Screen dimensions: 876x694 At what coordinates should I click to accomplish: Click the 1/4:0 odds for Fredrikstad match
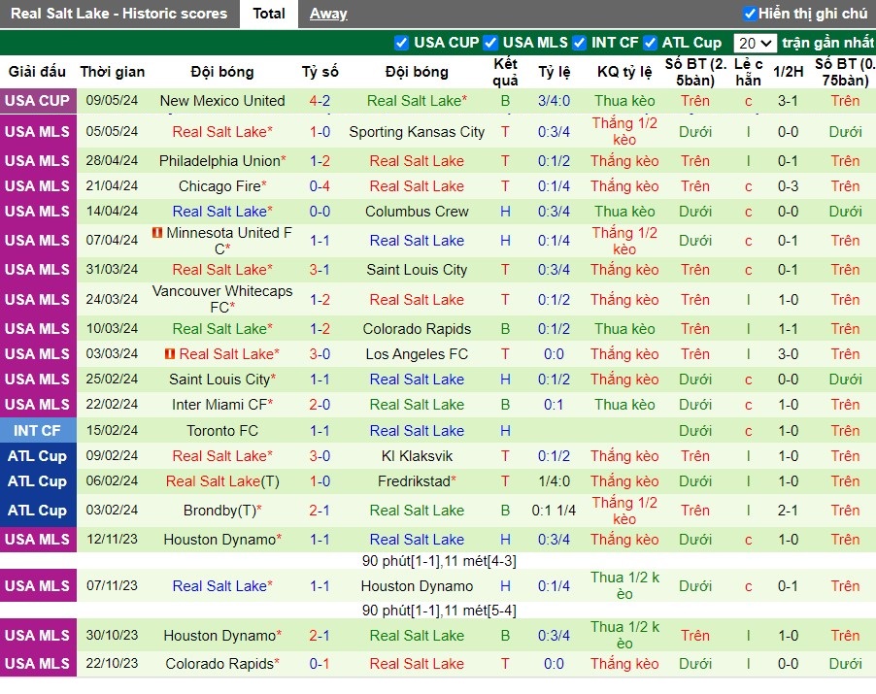point(554,481)
